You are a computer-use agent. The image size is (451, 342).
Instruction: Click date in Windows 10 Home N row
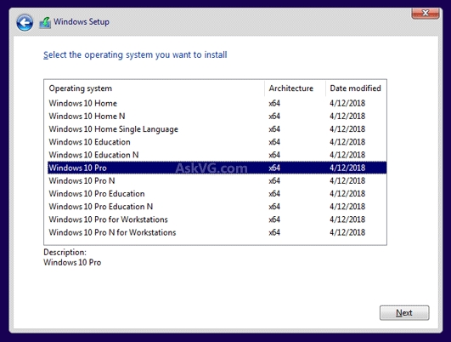[347, 116]
